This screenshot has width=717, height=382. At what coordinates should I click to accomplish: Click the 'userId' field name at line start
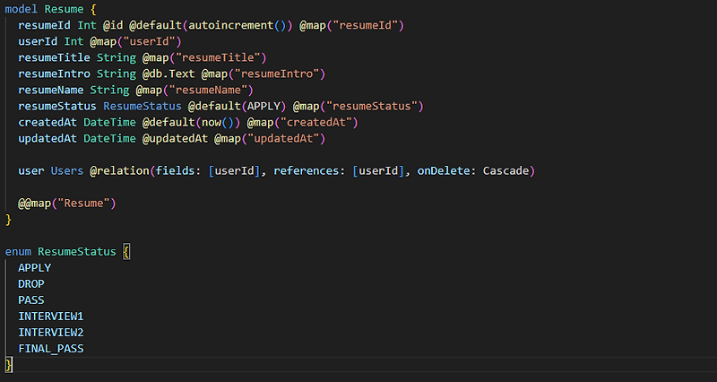click(38, 41)
